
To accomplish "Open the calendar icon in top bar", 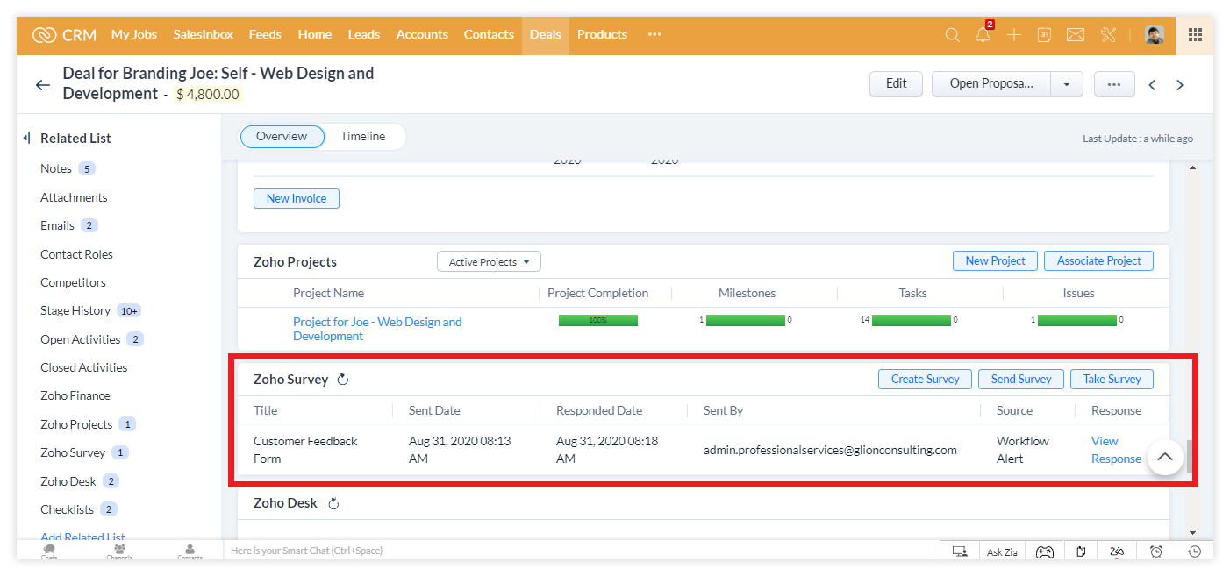I will [x=1044, y=35].
